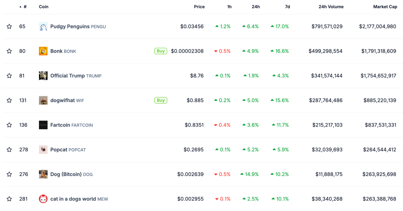Sort by the Price column header

click(199, 7)
